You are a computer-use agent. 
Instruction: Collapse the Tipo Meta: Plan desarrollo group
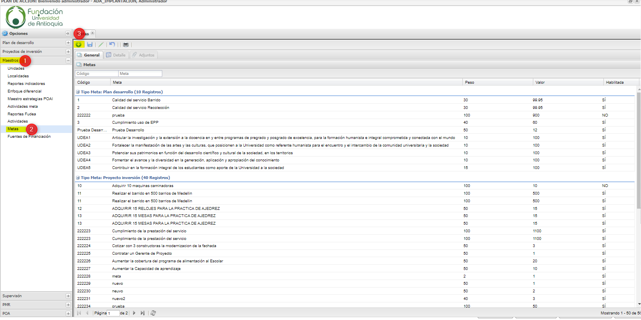(78, 92)
